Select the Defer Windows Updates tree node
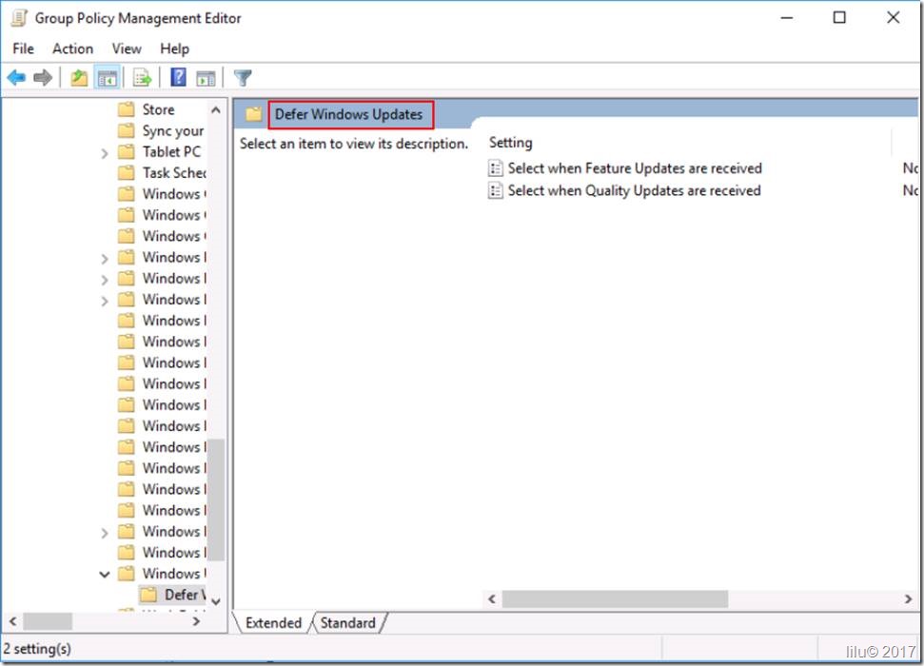Viewport: 924px width, 666px height. [x=185, y=595]
